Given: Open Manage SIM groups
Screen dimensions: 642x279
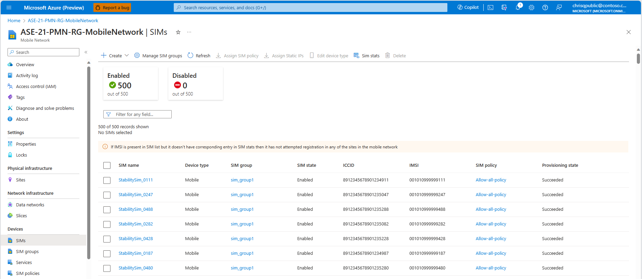Looking at the screenshot, I should click(x=158, y=56).
